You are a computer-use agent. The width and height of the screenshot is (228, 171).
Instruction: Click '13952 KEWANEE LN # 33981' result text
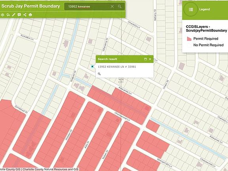pyautogui.click(x=117, y=67)
